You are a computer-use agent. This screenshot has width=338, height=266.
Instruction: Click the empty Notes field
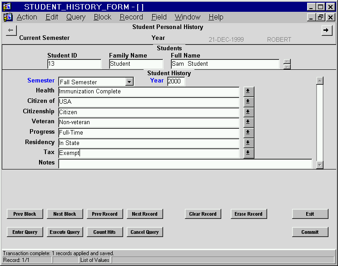pos(185,164)
